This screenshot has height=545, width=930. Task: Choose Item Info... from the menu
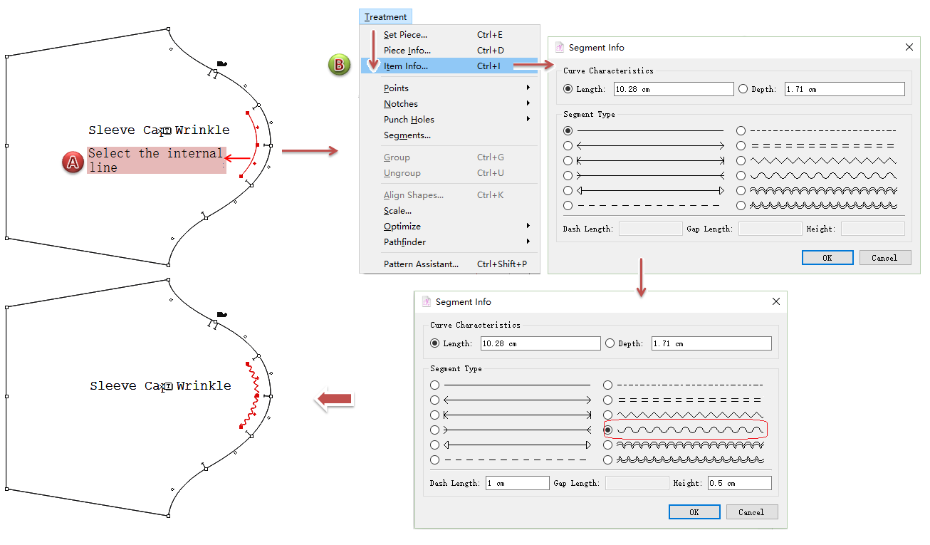[406, 66]
